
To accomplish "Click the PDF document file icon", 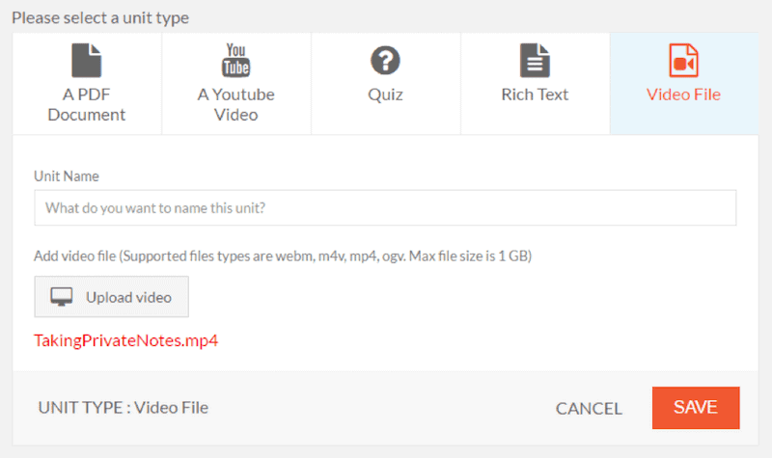I will coord(87,61).
